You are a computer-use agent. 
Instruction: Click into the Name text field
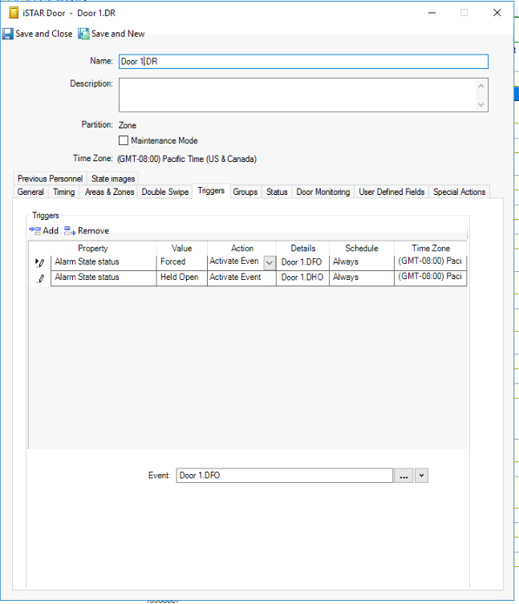click(303, 62)
